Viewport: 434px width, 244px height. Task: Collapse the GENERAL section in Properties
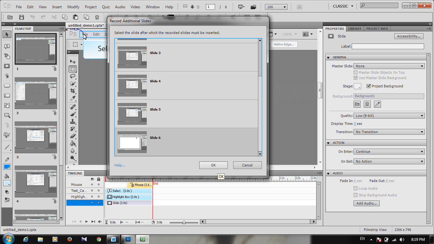(329, 58)
